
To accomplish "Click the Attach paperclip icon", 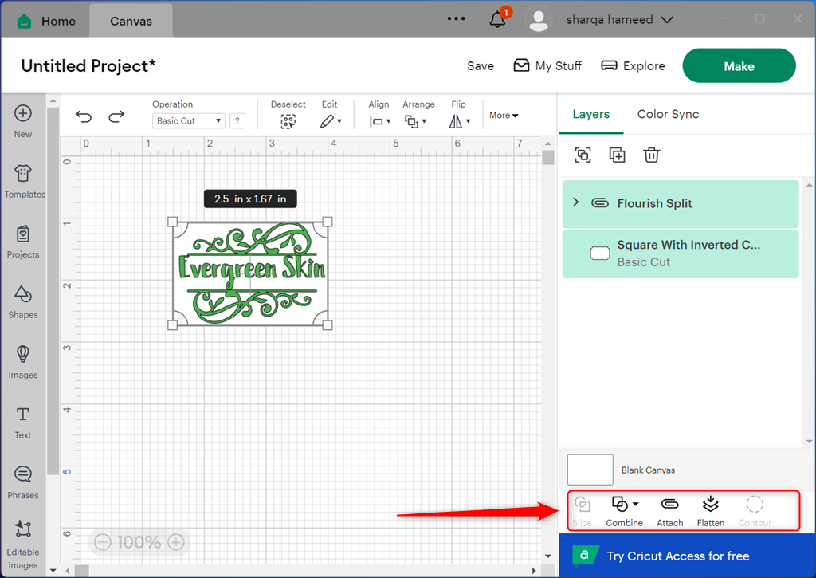I will (x=669, y=510).
